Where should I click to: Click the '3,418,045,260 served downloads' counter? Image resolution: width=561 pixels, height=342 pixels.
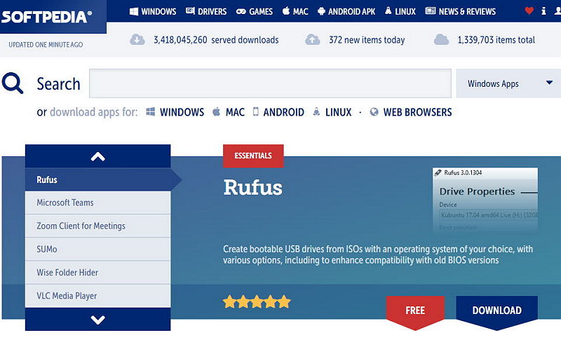click(x=216, y=40)
